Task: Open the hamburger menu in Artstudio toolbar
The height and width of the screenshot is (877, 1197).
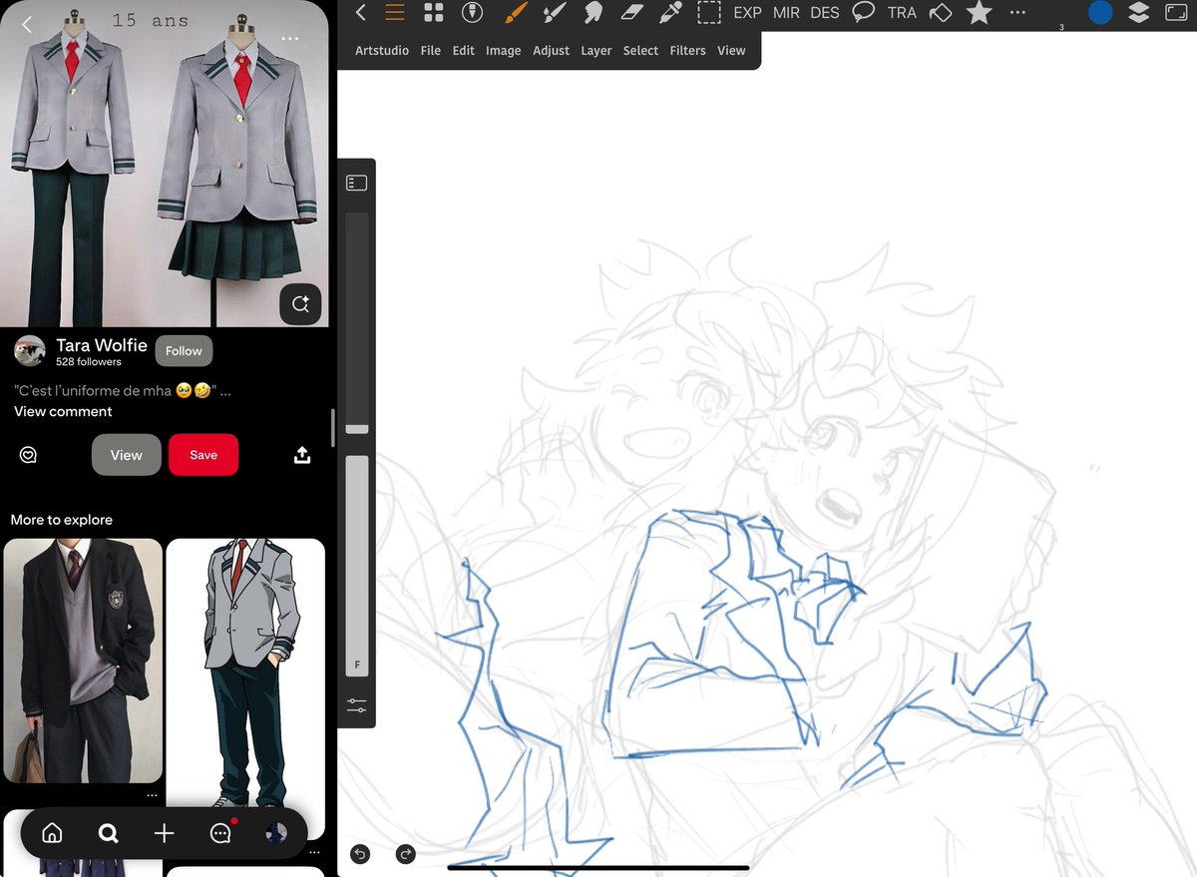Action: click(x=395, y=12)
